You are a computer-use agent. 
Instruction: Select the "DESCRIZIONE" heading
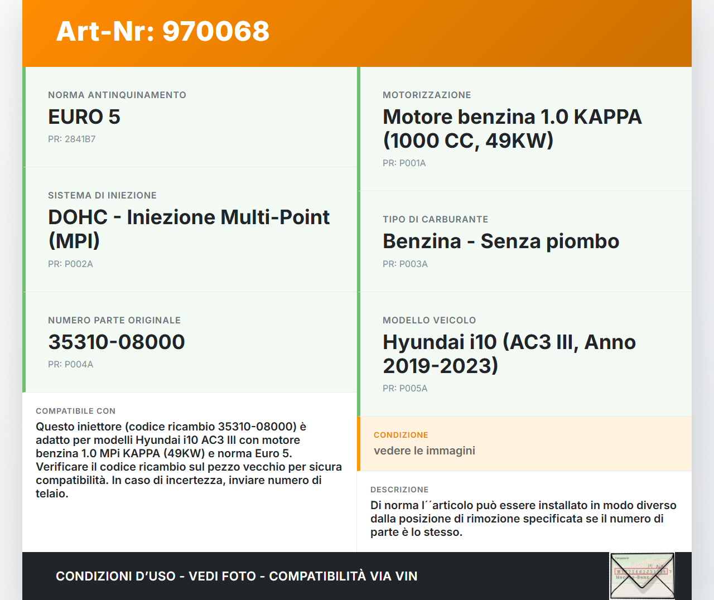point(399,490)
